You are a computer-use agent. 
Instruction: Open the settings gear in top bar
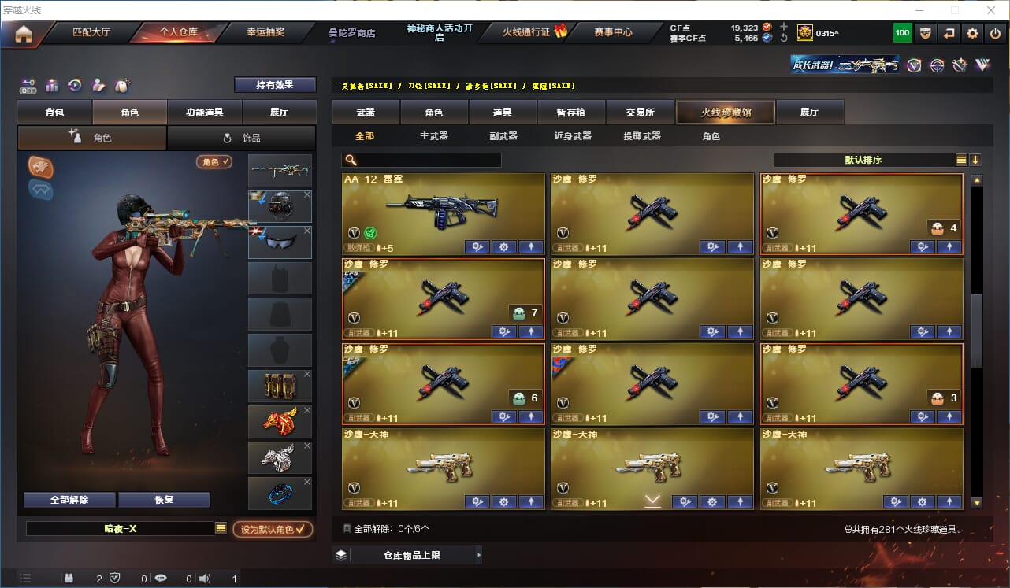[x=973, y=33]
